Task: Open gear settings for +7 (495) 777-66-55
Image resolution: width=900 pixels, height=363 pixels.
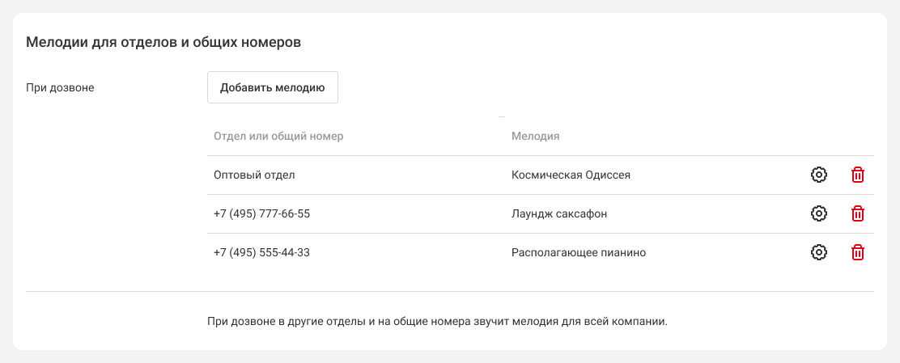Action: pyautogui.click(x=818, y=213)
